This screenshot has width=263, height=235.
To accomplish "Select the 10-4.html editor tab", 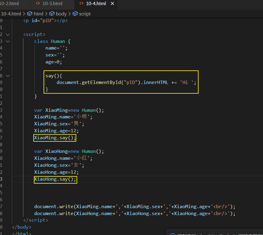I will (96, 4).
